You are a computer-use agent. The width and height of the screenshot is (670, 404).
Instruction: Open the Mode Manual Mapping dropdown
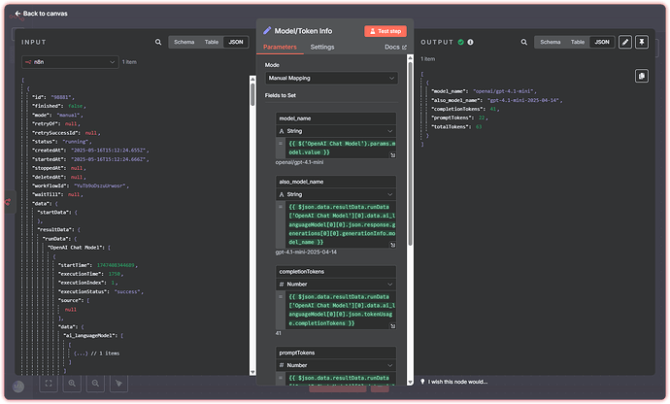331,79
